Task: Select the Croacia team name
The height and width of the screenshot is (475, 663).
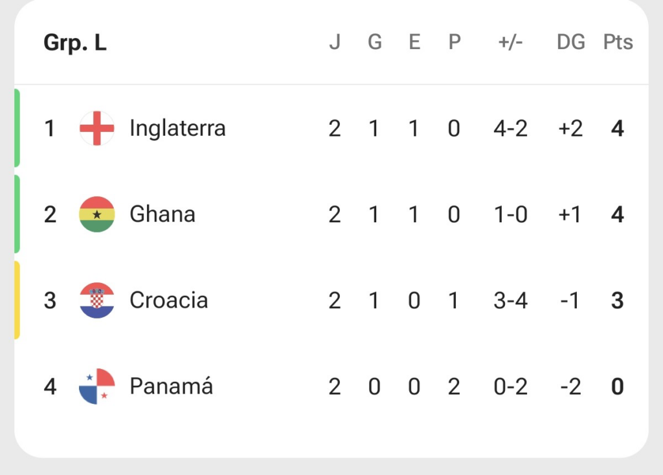Action: coord(169,301)
